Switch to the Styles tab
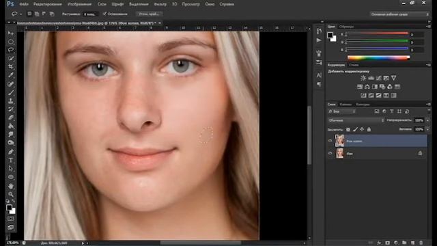Viewport: 437px width, 246px height. (x=354, y=65)
